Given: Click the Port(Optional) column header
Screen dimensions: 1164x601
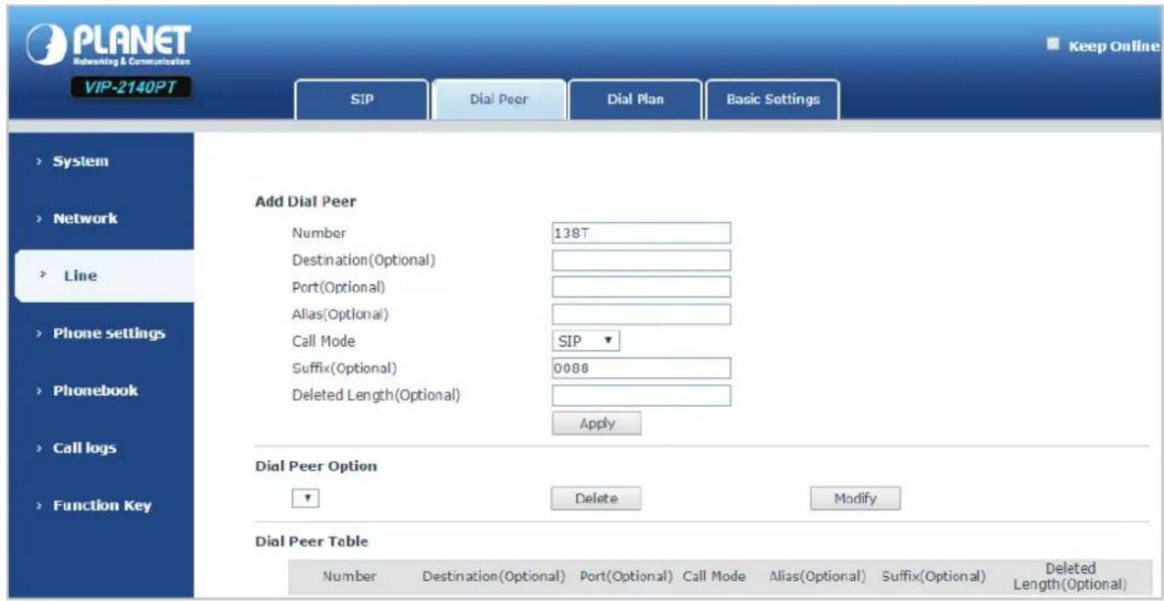Looking at the screenshot, I should point(627,576).
